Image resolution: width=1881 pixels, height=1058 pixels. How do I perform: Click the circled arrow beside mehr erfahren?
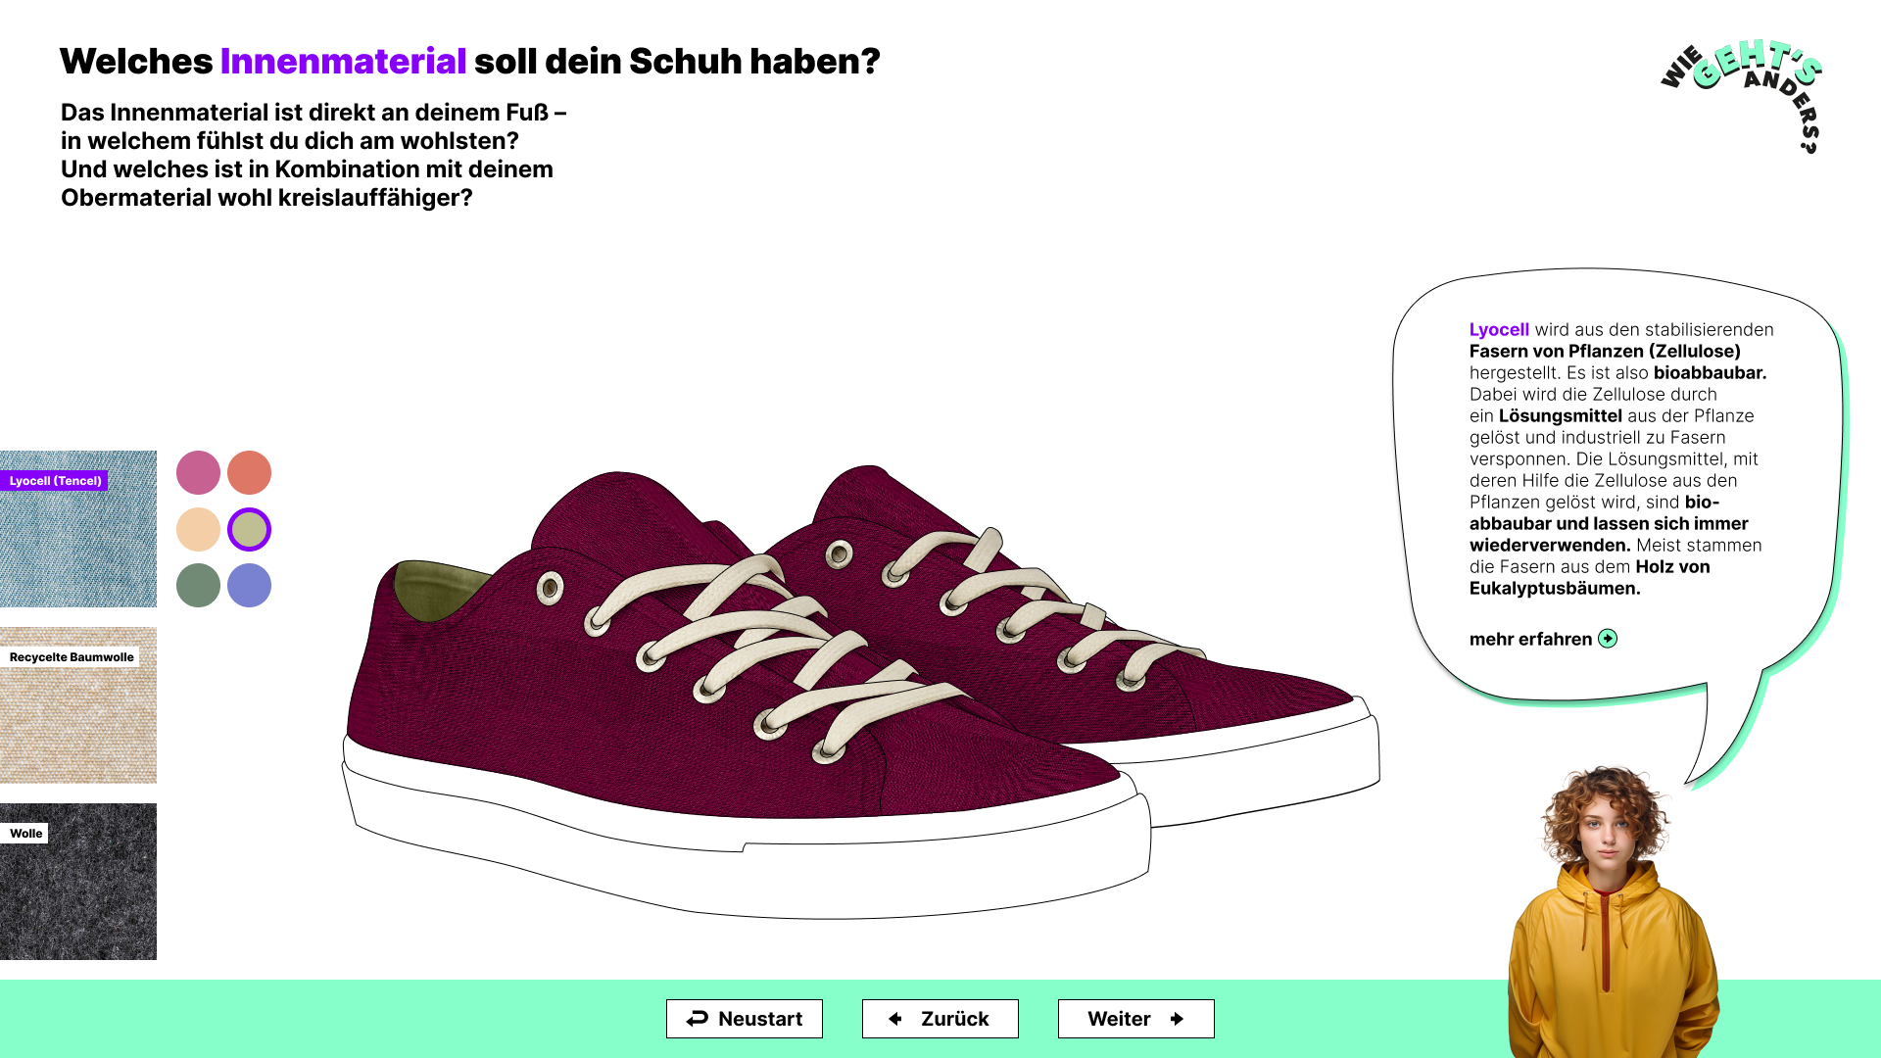click(x=1608, y=639)
